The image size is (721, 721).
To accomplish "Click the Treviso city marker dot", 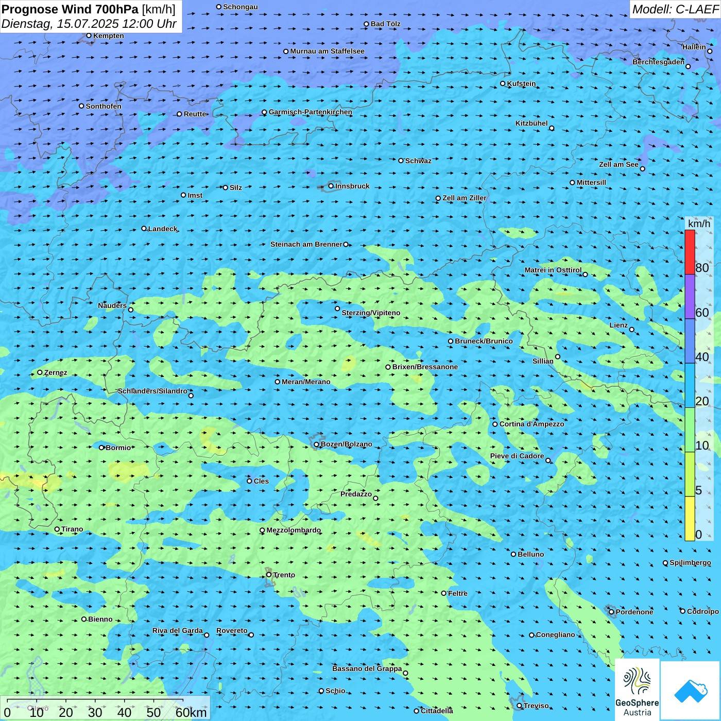I will [520, 706].
